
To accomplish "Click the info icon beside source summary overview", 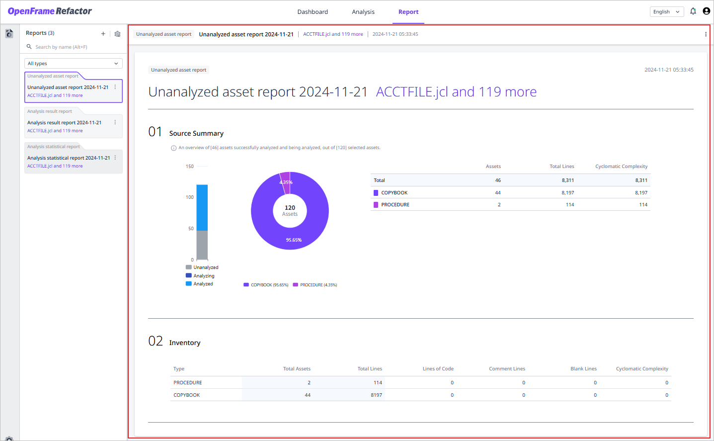I will click(174, 148).
